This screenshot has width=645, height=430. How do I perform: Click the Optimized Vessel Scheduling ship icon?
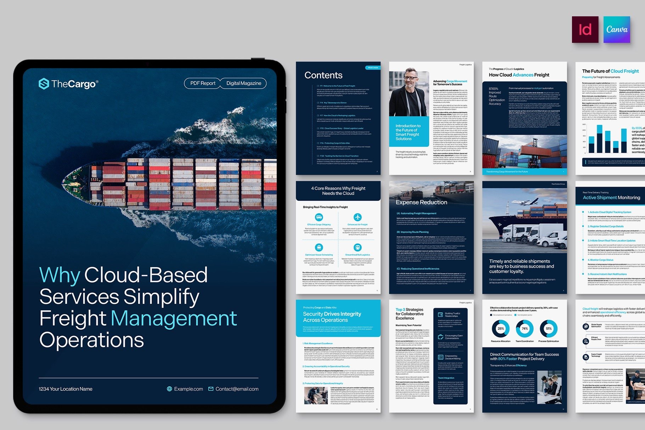[319, 247]
